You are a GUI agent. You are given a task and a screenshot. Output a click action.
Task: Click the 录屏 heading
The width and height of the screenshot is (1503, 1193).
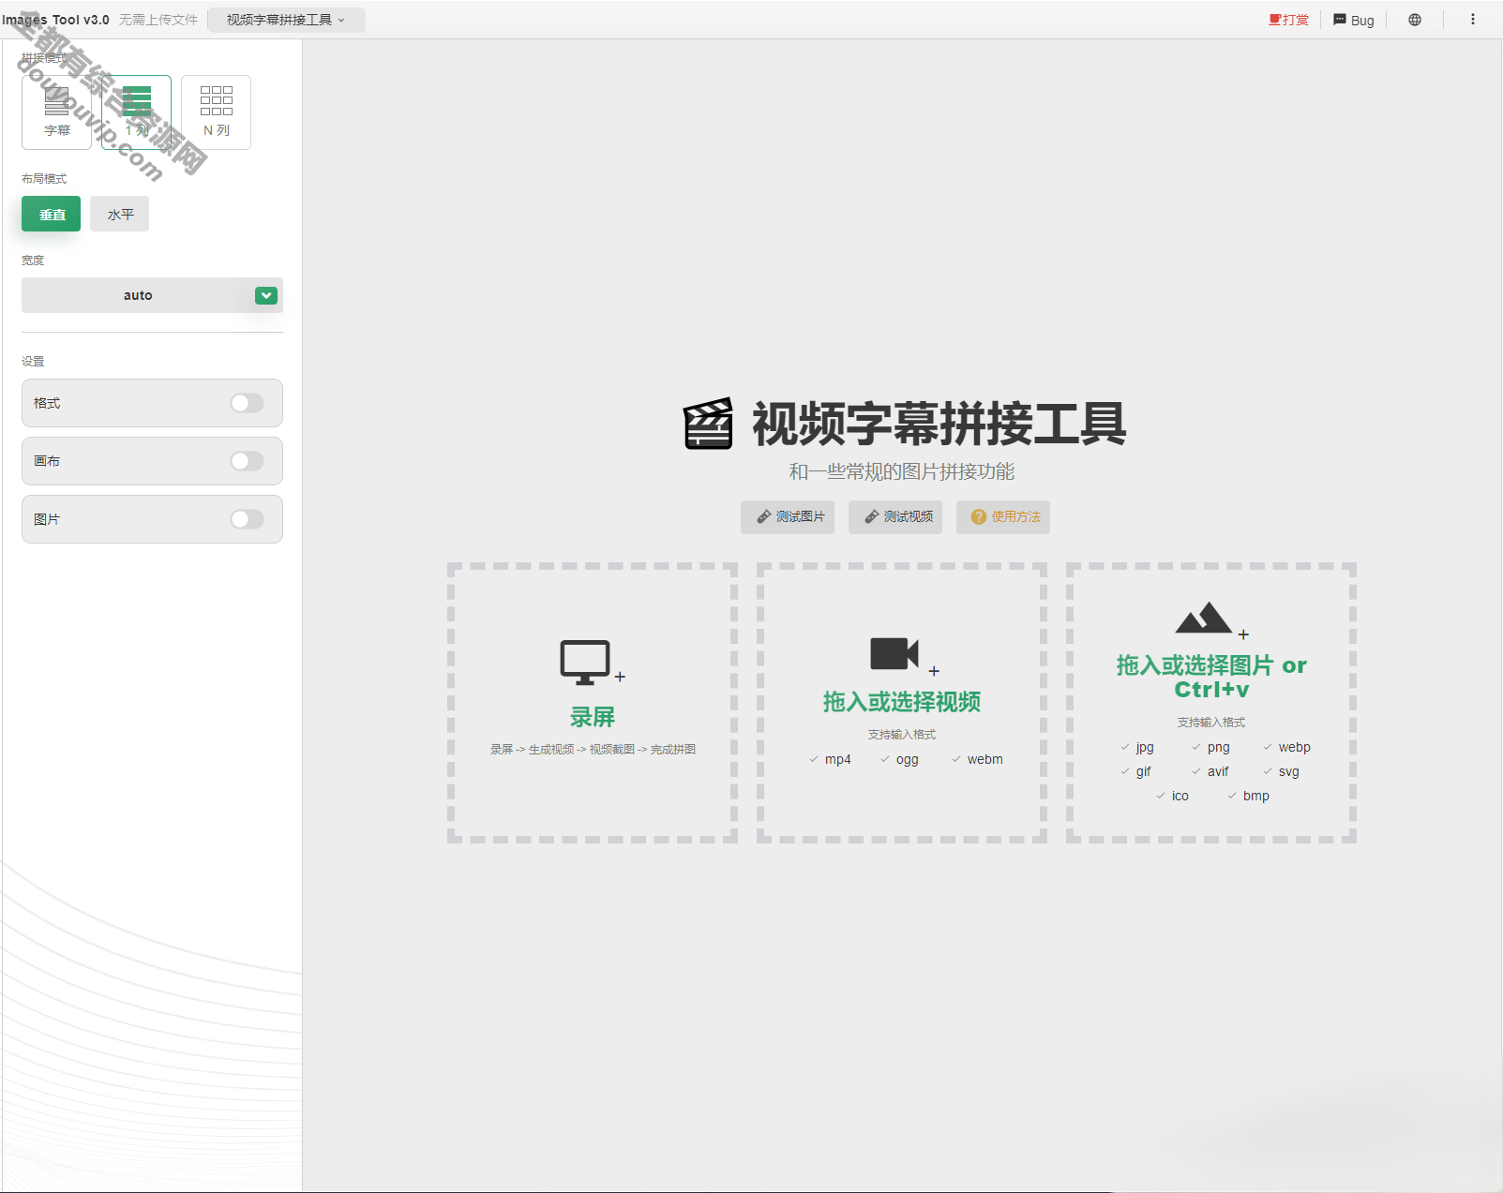(x=593, y=717)
